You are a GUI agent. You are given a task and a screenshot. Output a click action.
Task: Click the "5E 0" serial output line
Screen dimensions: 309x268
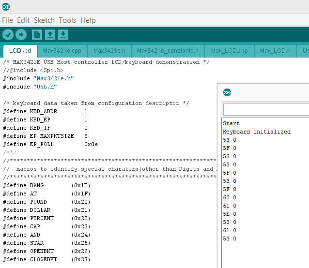tap(230, 214)
